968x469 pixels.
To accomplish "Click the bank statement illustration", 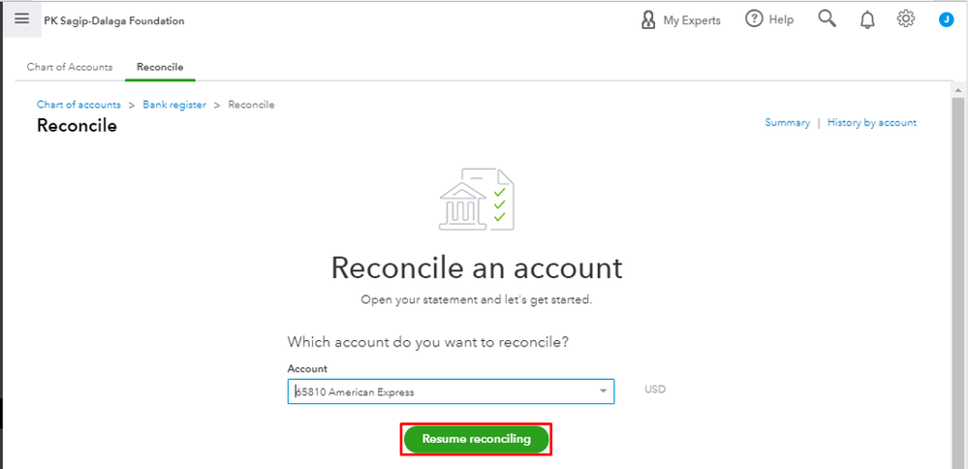I will (x=477, y=201).
